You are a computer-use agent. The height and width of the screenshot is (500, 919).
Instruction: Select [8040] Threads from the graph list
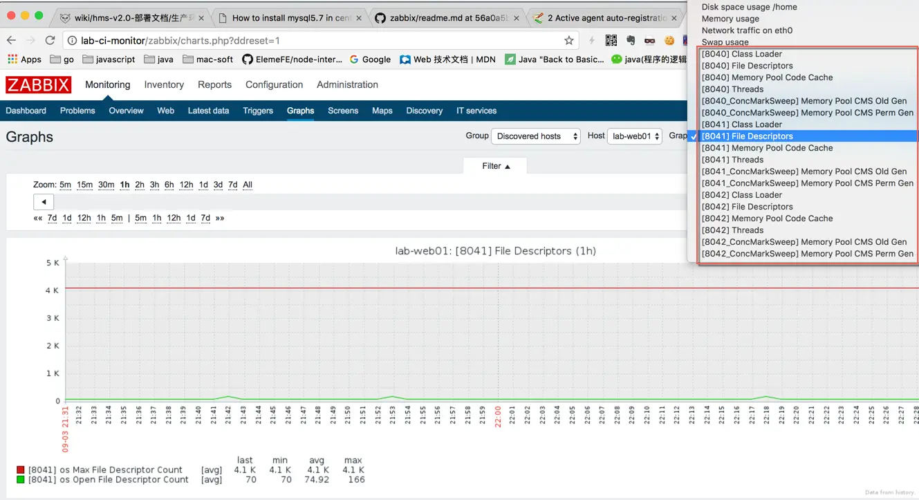tap(732, 89)
